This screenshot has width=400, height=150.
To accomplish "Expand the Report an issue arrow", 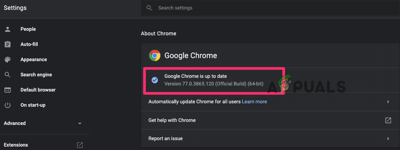I will pos(388,139).
